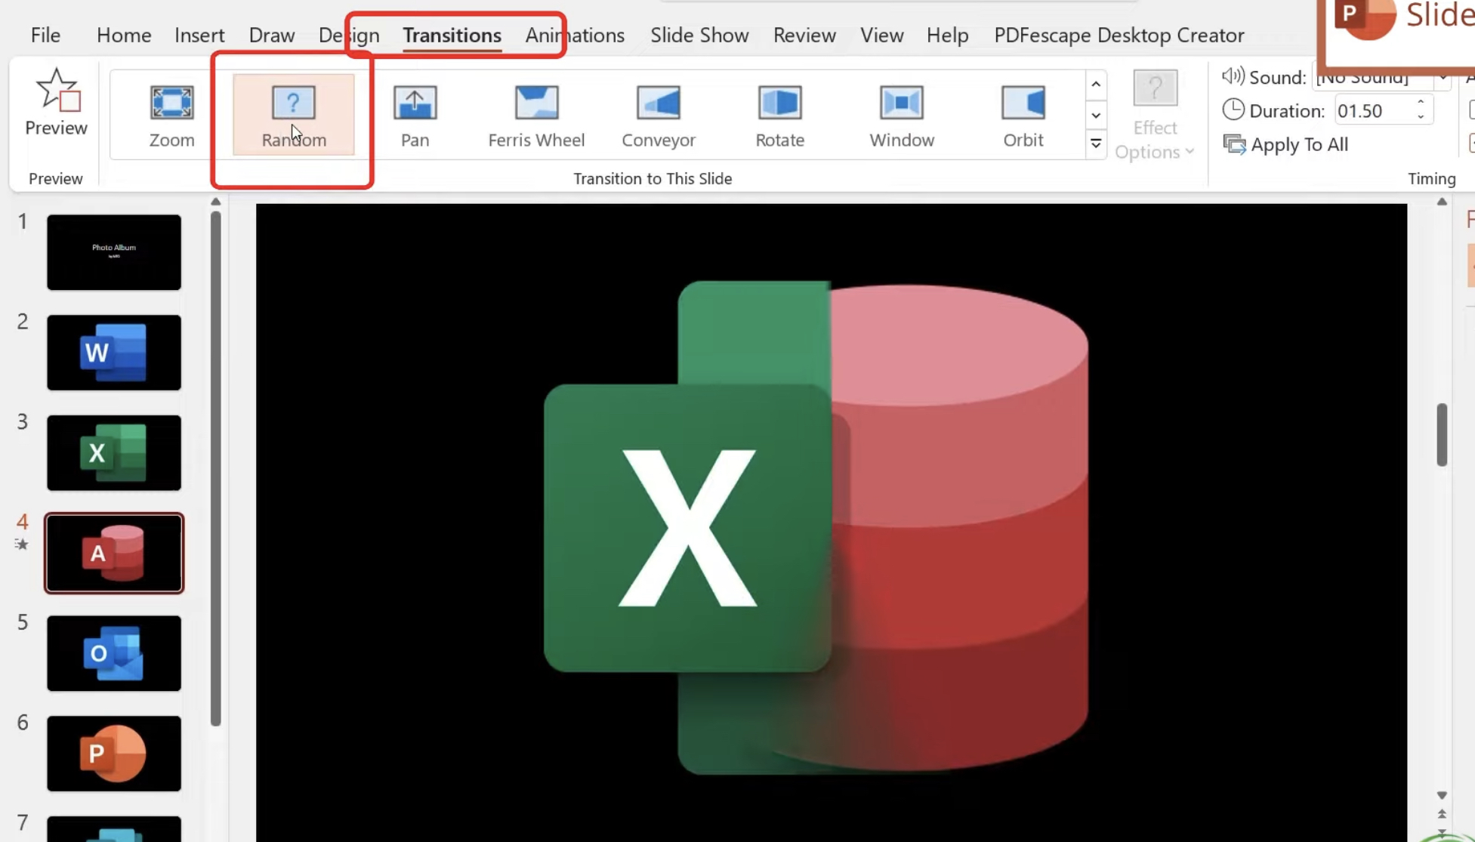Switch to the View tab
The height and width of the screenshot is (842, 1475).
coord(881,35)
